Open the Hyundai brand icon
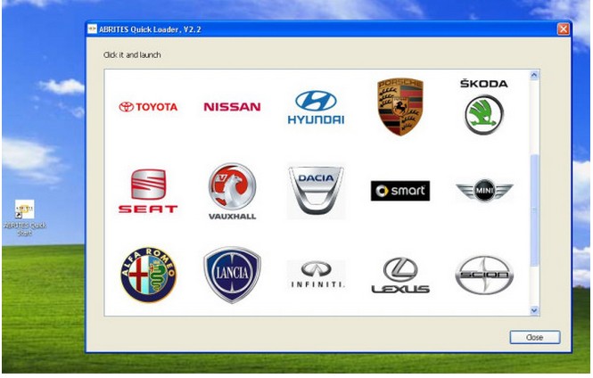 pos(316,107)
